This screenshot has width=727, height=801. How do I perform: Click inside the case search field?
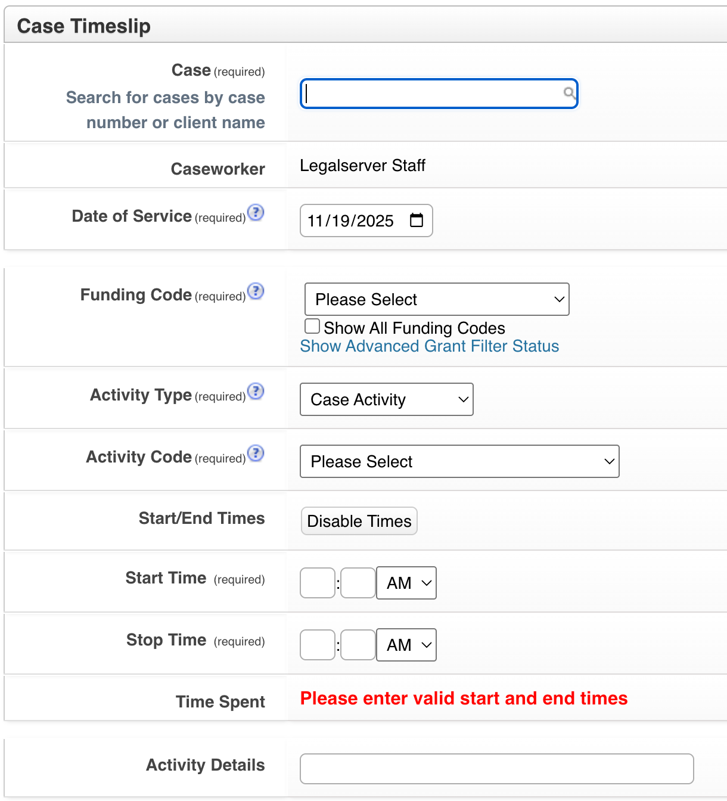pos(435,94)
